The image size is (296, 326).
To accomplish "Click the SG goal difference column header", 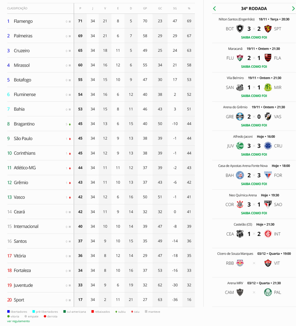I will pyautogui.click(x=175, y=8).
